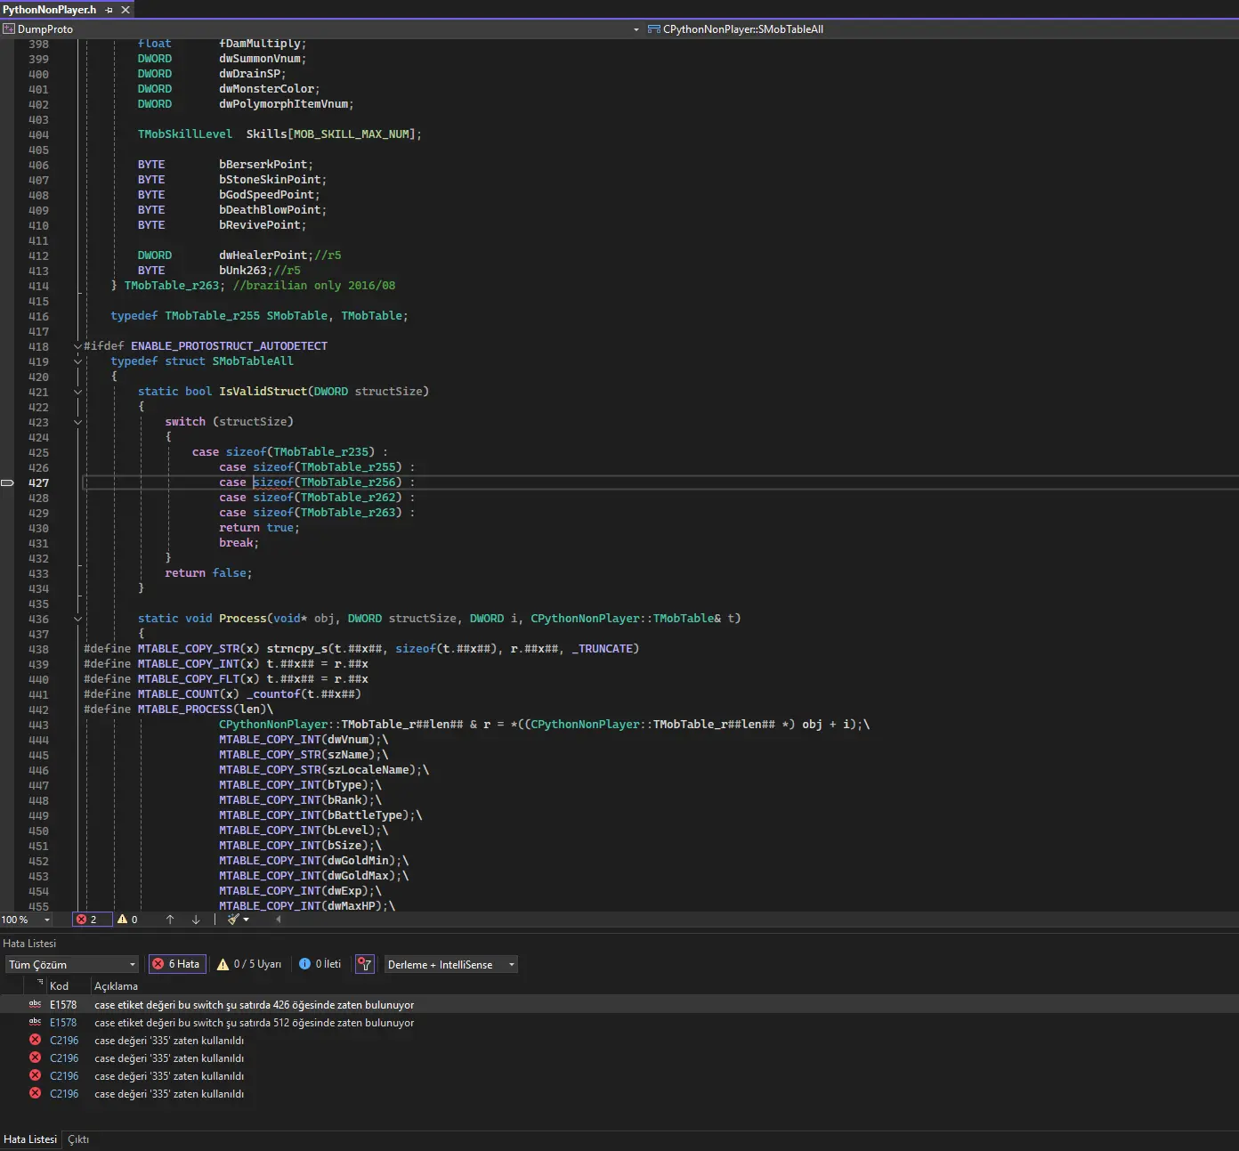Click the SMobTableAll member icon in navigation bar
The image size is (1239, 1151).
[x=654, y=28]
